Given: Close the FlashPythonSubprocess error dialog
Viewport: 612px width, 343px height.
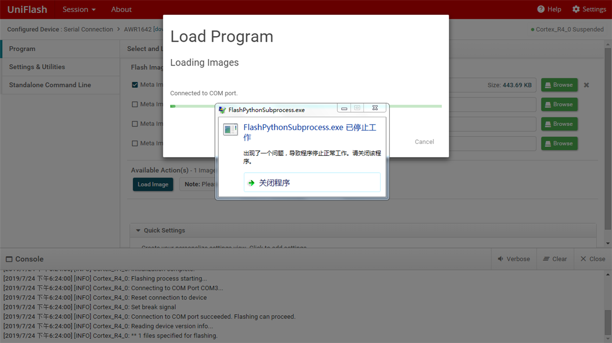Looking at the screenshot, I should (x=375, y=108).
